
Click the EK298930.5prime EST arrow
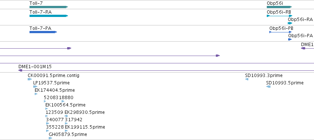click(x=66, y=116)
